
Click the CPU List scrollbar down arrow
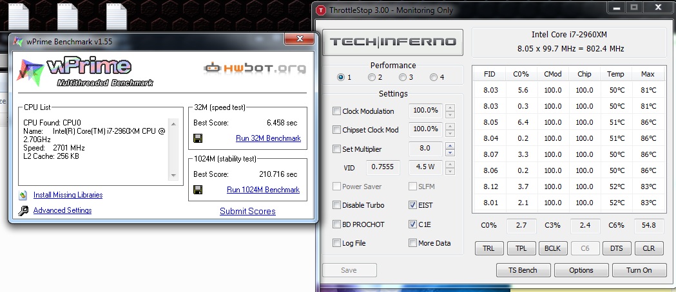coord(174,175)
